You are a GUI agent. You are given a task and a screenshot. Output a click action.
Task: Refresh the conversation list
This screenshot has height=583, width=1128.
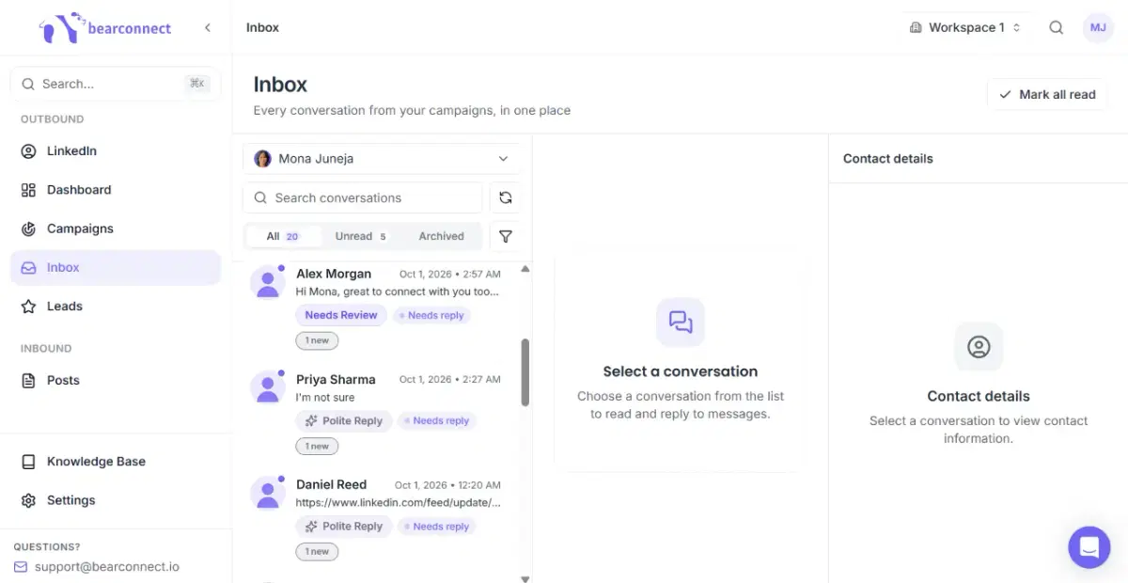click(x=506, y=197)
